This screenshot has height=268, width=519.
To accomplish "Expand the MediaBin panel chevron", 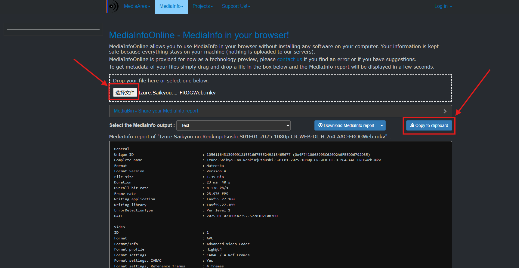I will coord(445,111).
